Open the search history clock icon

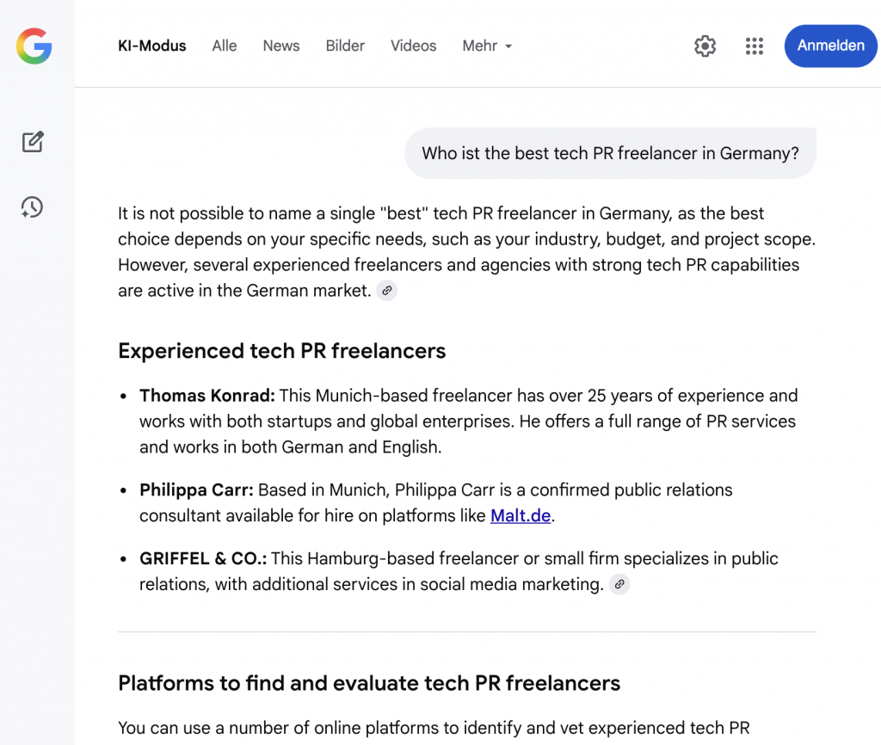(x=33, y=207)
